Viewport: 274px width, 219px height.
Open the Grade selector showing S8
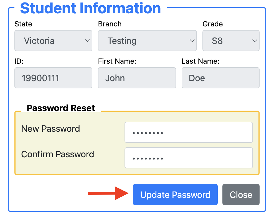point(231,41)
